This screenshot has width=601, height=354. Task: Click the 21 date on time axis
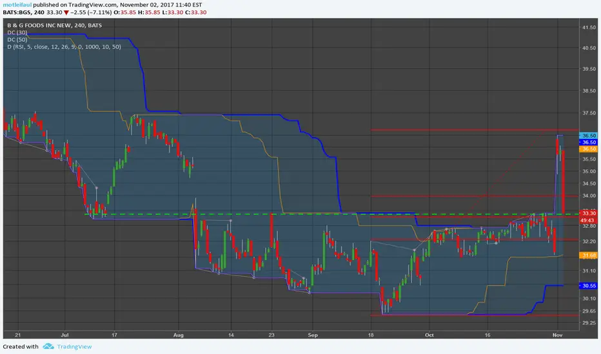[17, 335]
